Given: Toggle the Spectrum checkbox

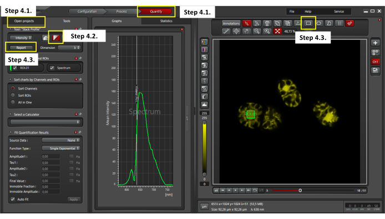Looking at the screenshot, I should click(x=52, y=68).
